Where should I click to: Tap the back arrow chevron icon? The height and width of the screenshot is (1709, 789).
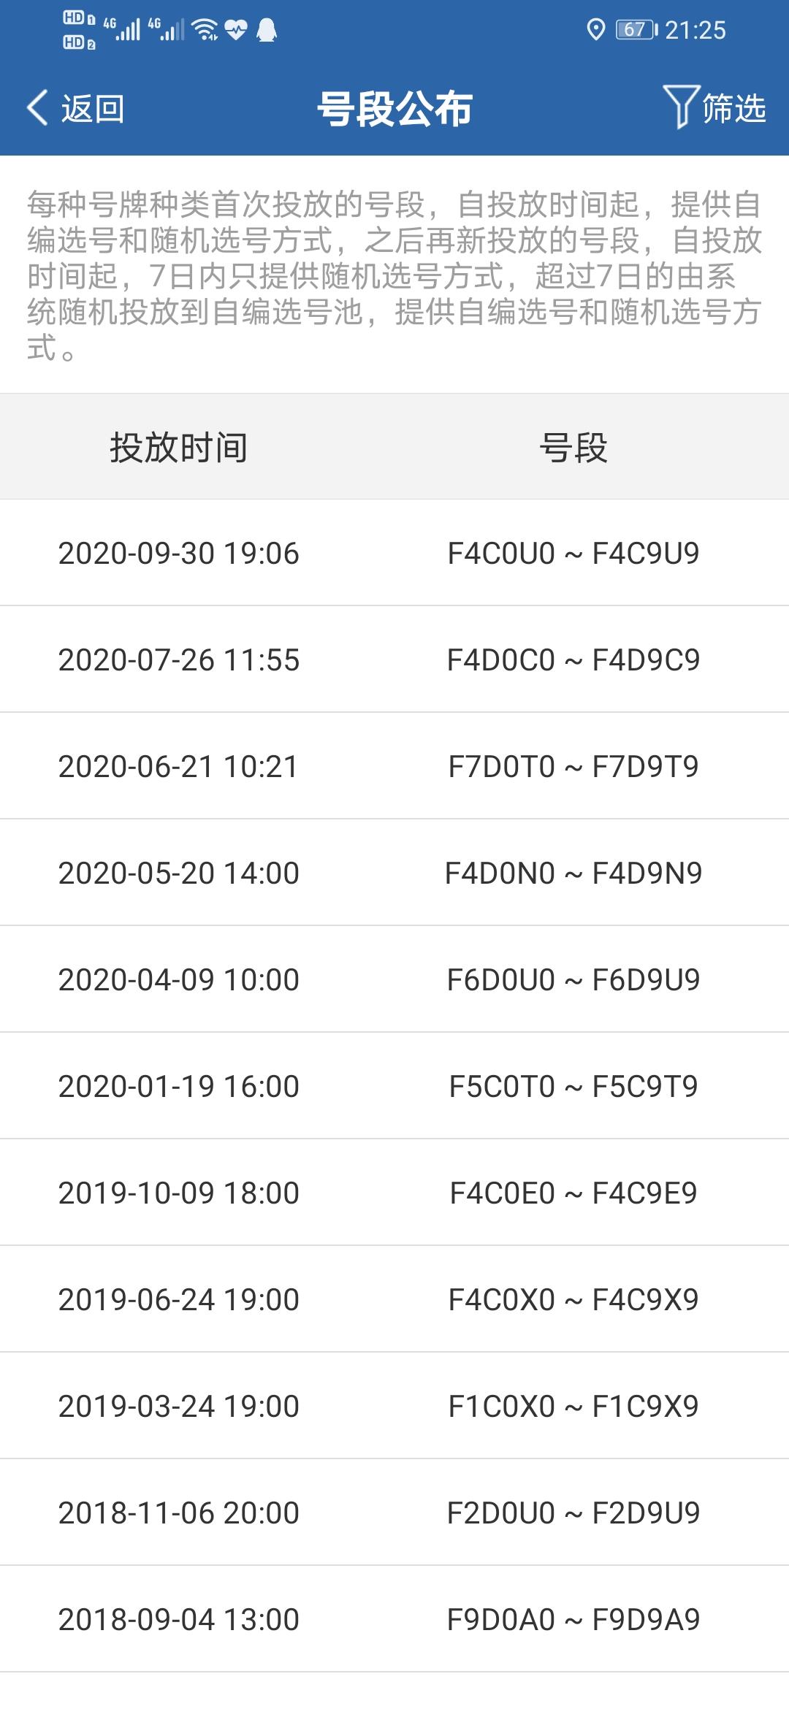(37, 108)
